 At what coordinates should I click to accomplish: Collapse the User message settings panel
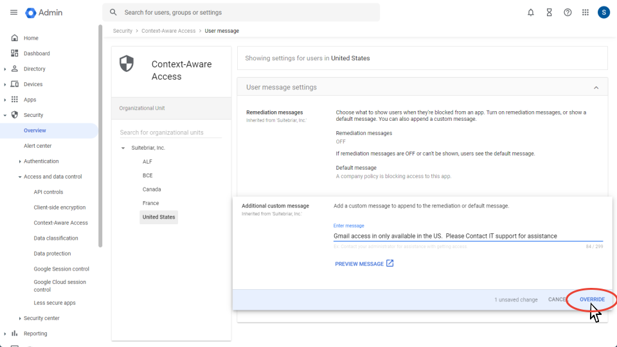click(x=596, y=87)
